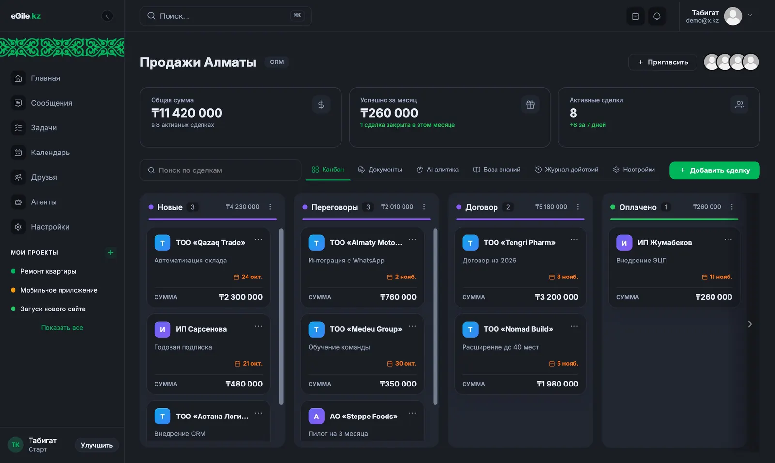Click the Улучшить upgrade button
Viewport: 775px width, 463px height.
(97, 445)
